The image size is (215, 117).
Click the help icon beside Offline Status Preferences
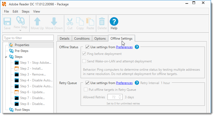137,47
